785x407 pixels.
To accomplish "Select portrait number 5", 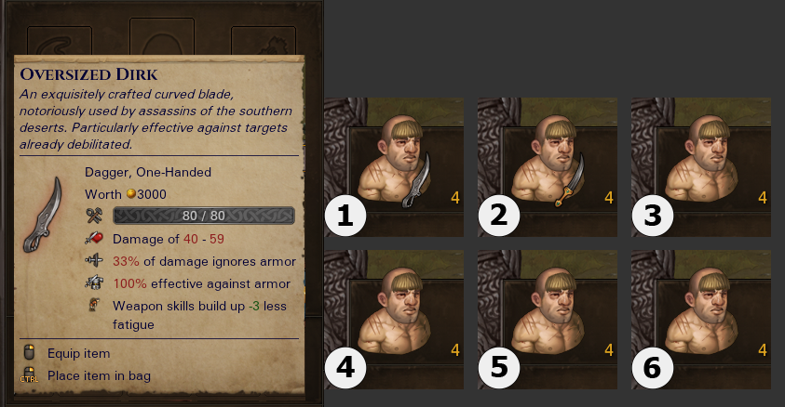I will pos(548,320).
